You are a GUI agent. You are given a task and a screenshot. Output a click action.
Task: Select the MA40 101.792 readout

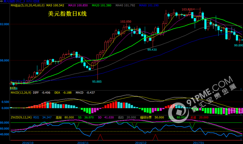tap(125, 6)
